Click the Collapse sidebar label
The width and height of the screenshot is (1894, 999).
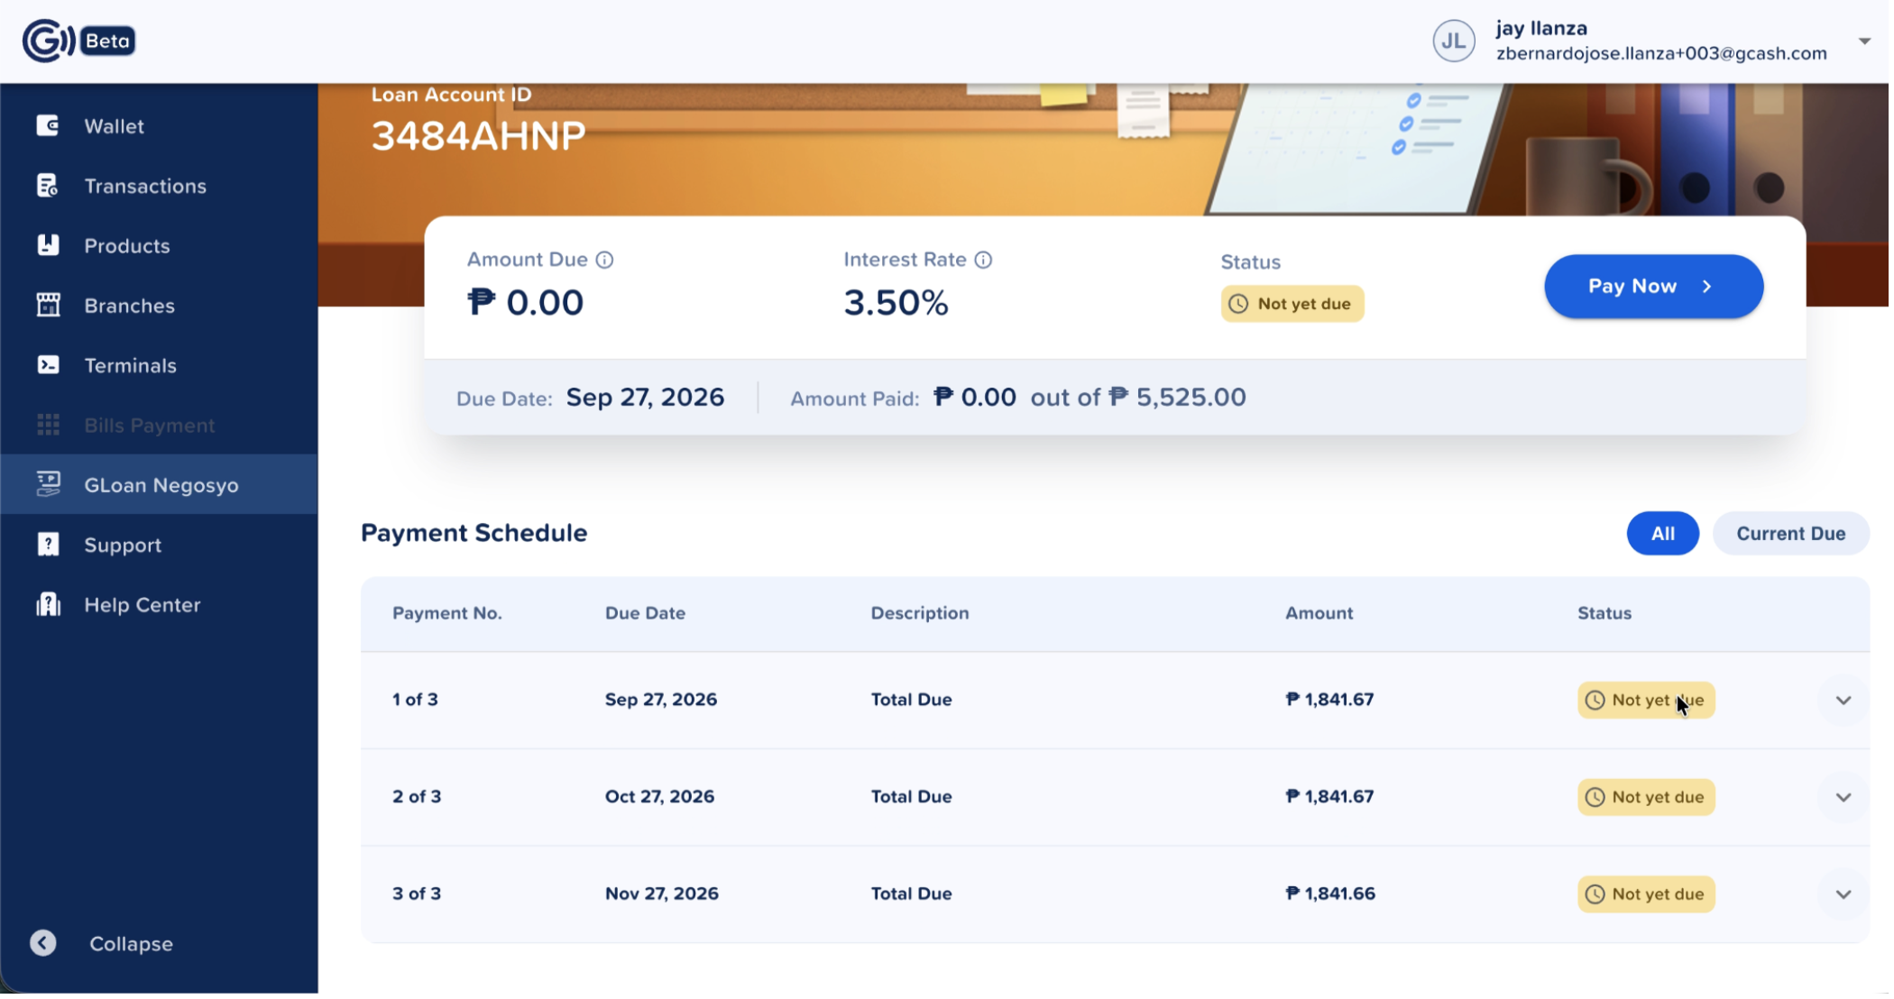pyautogui.click(x=131, y=944)
